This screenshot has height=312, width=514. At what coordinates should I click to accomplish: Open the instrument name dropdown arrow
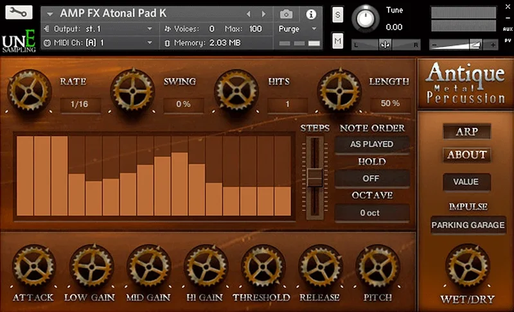click(50, 14)
